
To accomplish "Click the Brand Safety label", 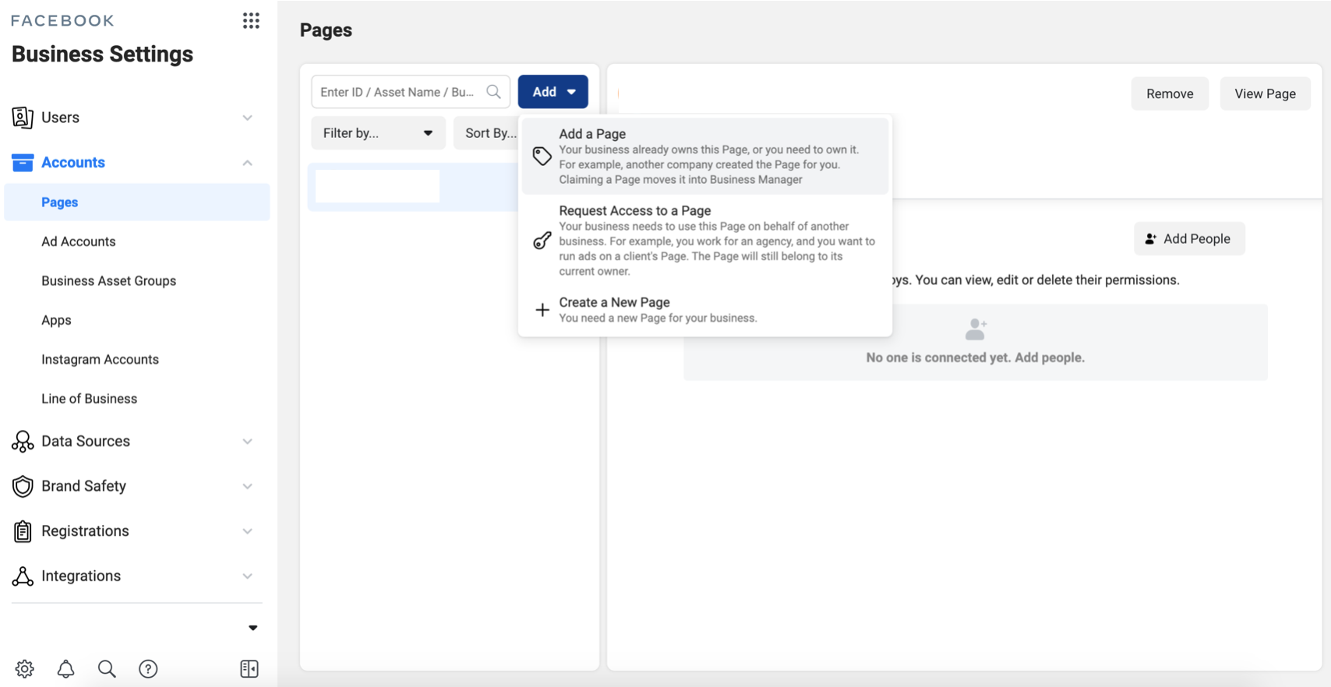I will 83,486.
